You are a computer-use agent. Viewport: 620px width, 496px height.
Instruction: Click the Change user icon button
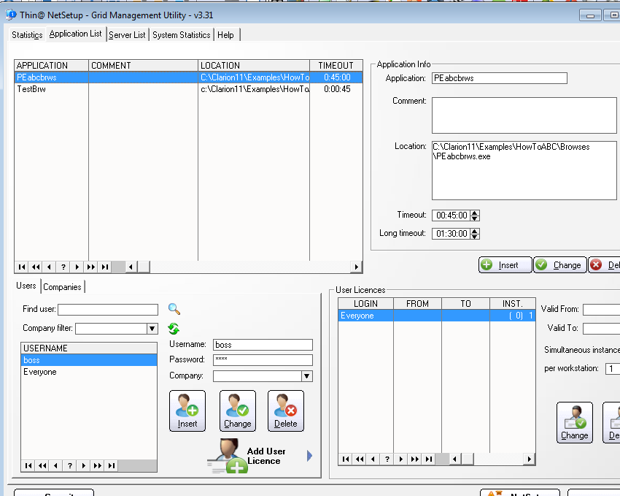tap(237, 411)
